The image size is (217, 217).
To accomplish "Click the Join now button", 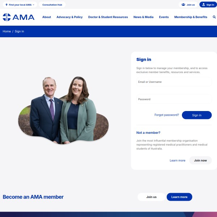I will coord(200,160).
